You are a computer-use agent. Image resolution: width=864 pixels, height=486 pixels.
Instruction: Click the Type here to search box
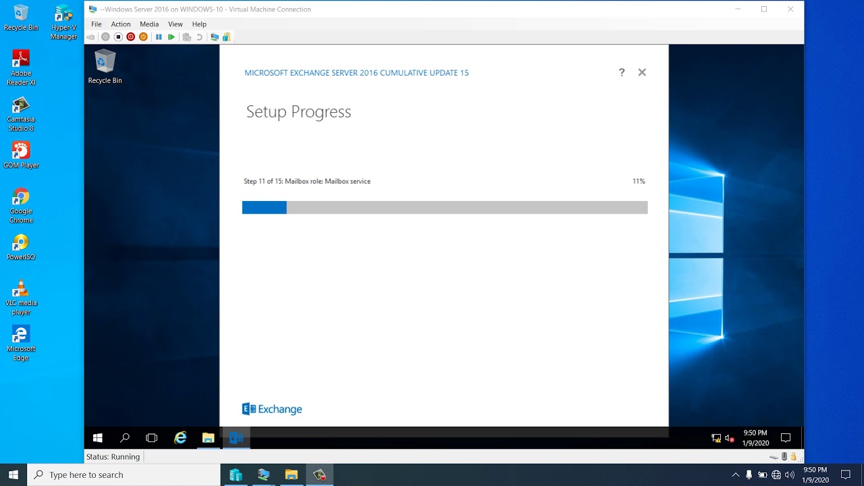pyautogui.click(x=124, y=475)
